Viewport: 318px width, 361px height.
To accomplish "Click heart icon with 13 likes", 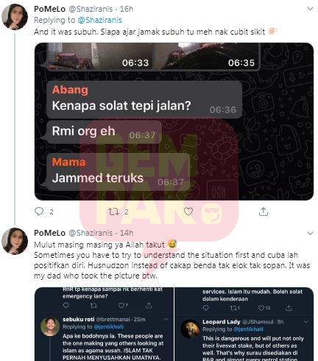I will pos(261,308).
